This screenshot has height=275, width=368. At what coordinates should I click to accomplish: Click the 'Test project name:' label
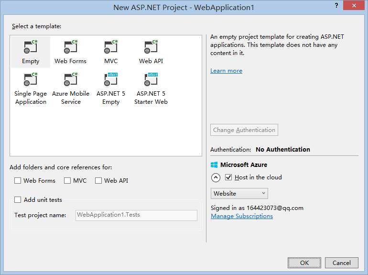pos(40,215)
